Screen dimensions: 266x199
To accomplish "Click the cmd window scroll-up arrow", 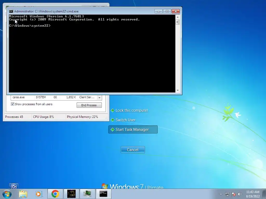I will [178, 17].
